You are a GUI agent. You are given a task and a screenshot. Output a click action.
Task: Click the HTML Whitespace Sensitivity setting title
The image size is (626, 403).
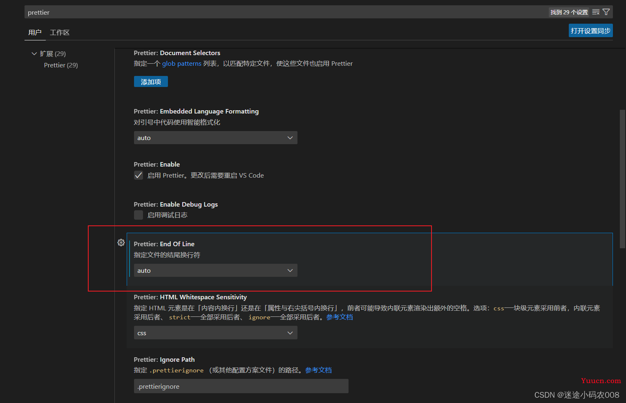pyautogui.click(x=190, y=297)
